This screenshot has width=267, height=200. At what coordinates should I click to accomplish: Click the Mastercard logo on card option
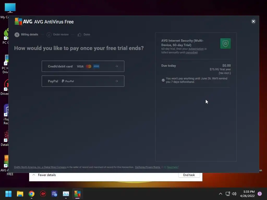pyautogui.click(x=89, y=66)
